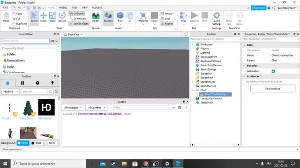Open the Group dropdown
Screen dimensions: 300x168
(x=173, y=14)
